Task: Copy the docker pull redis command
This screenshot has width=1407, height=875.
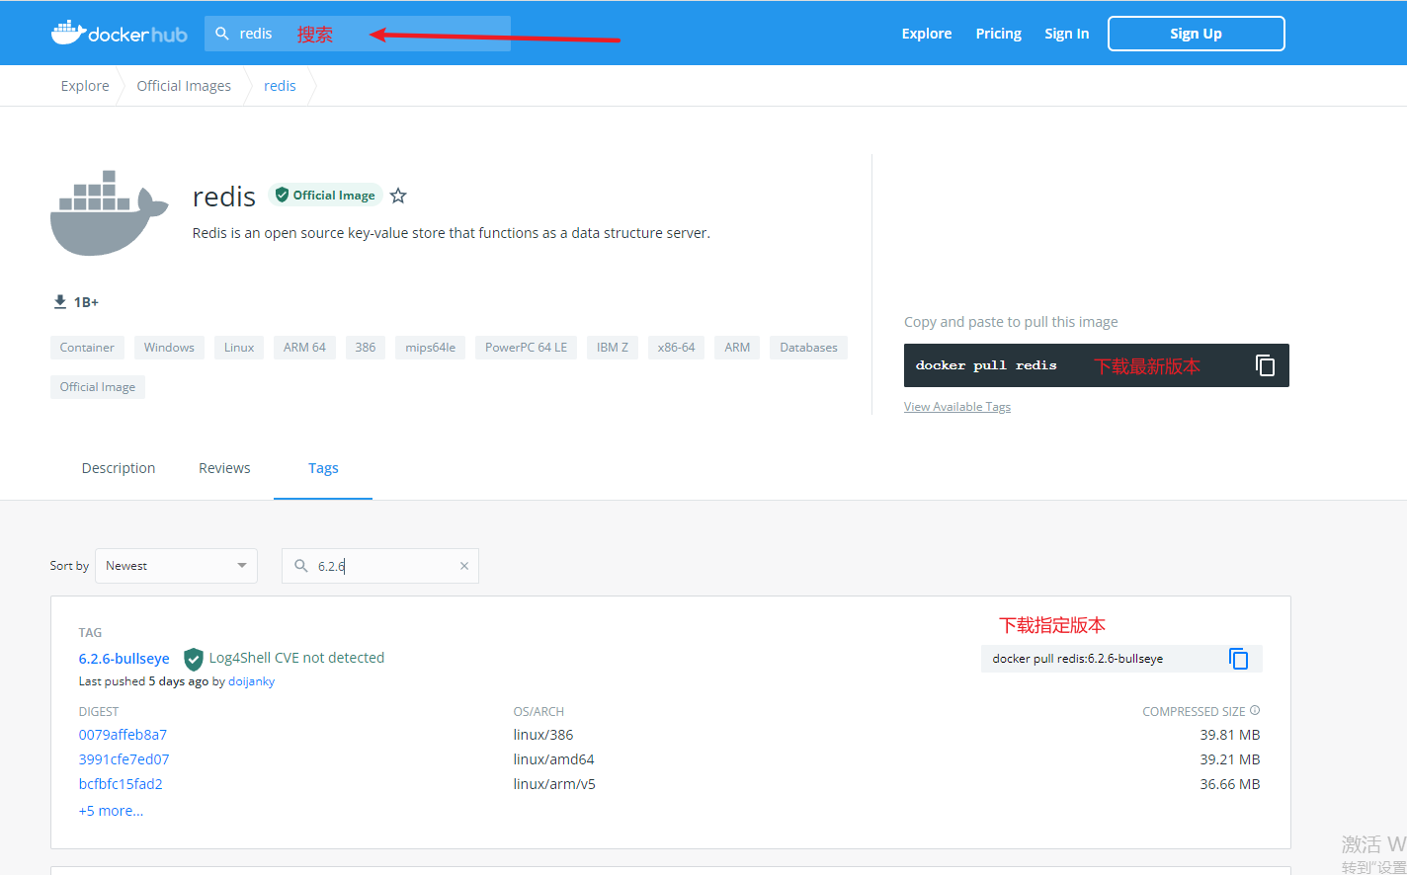Action: pos(1265,365)
